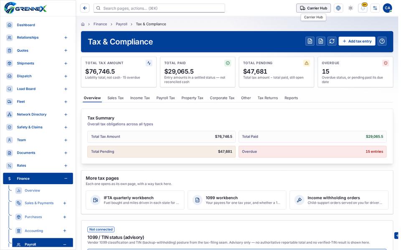Refresh tax data with the sync icon
Screen dimensions: 401x250
pos(332,41)
